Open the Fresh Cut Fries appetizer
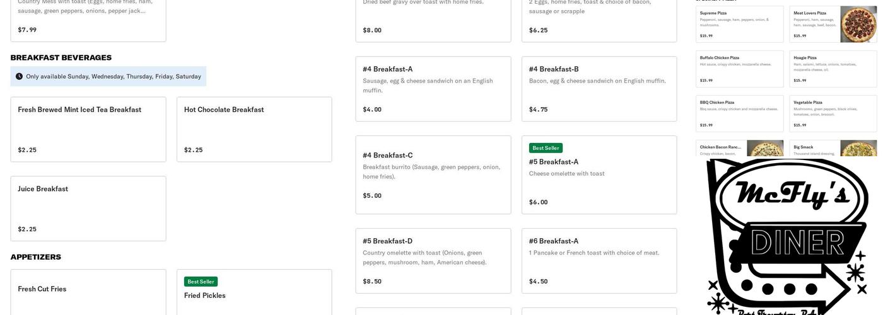The image size is (883, 315). click(x=88, y=292)
